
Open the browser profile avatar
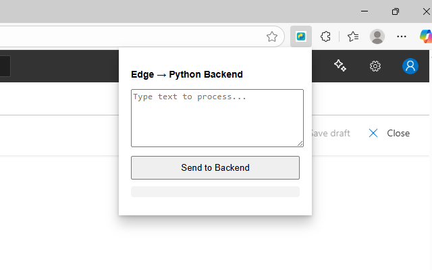377,36
